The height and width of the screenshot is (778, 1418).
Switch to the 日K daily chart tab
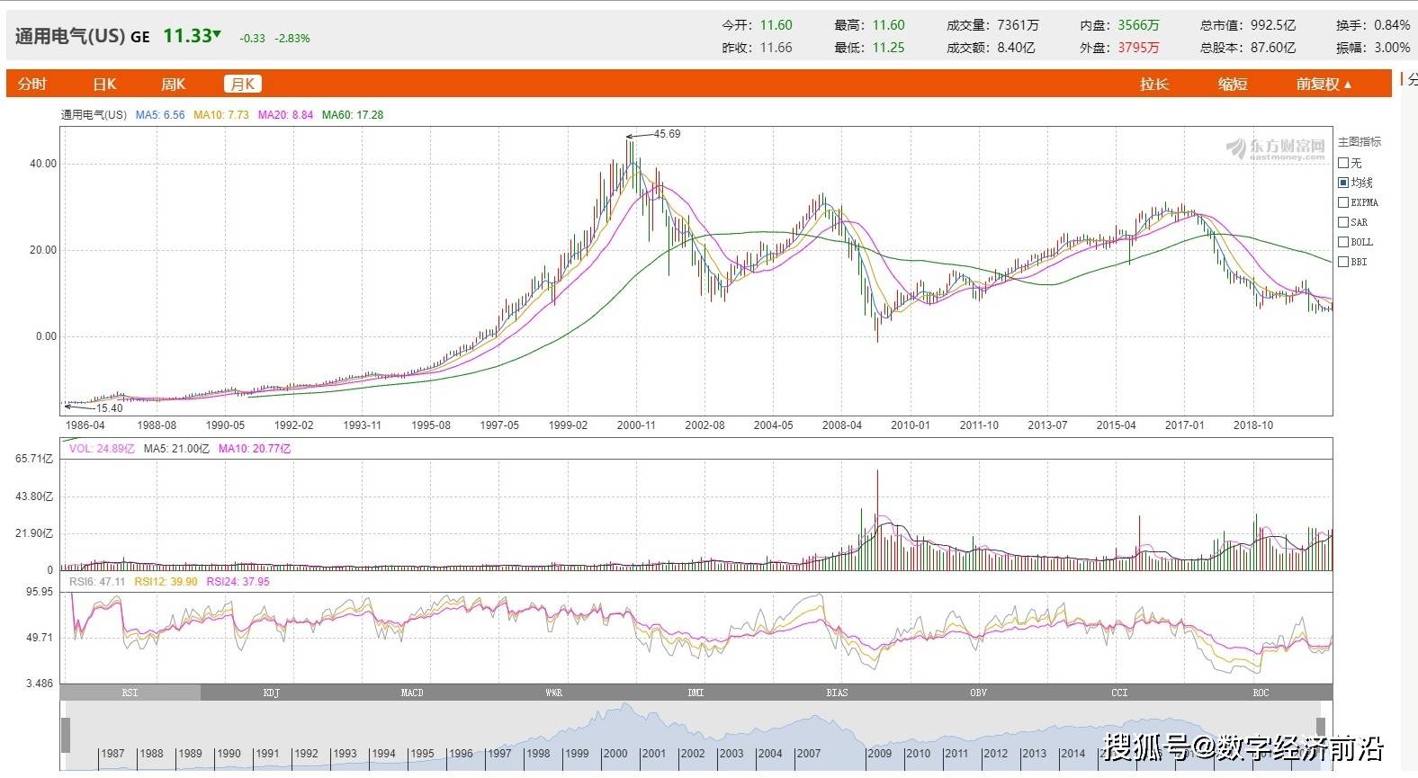tap(104, 84)
